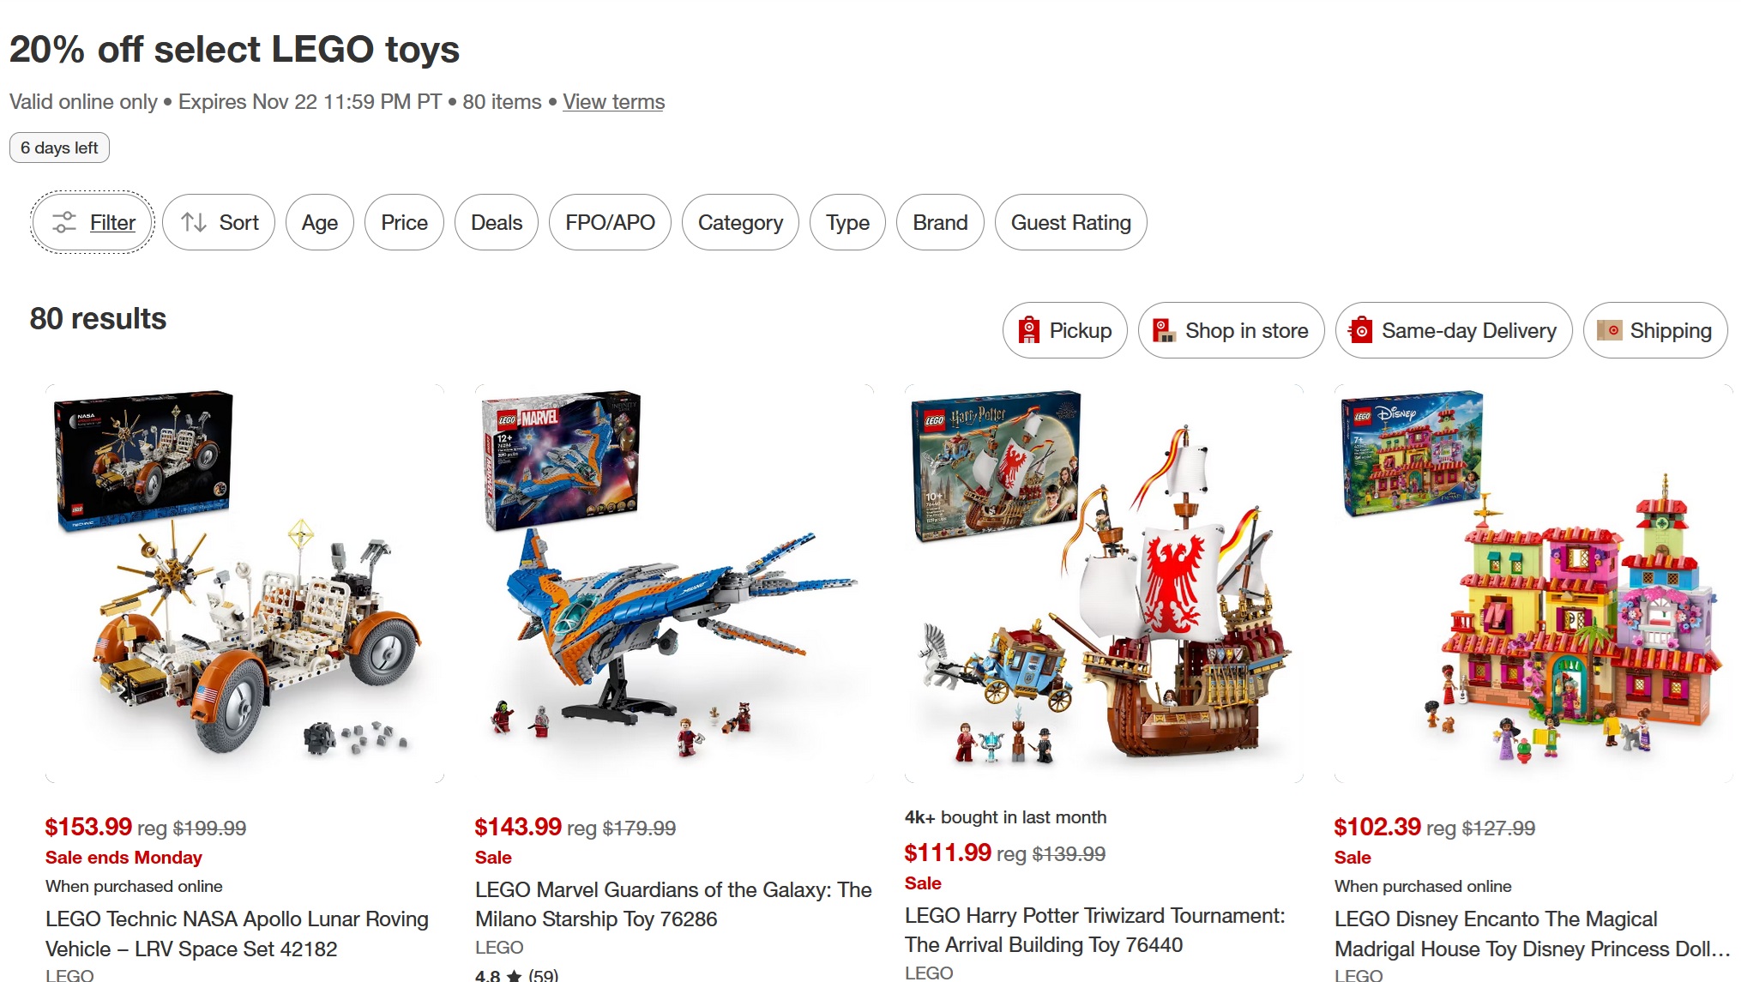Open the Category filter
1741x982 pixels.
(740, 223)
